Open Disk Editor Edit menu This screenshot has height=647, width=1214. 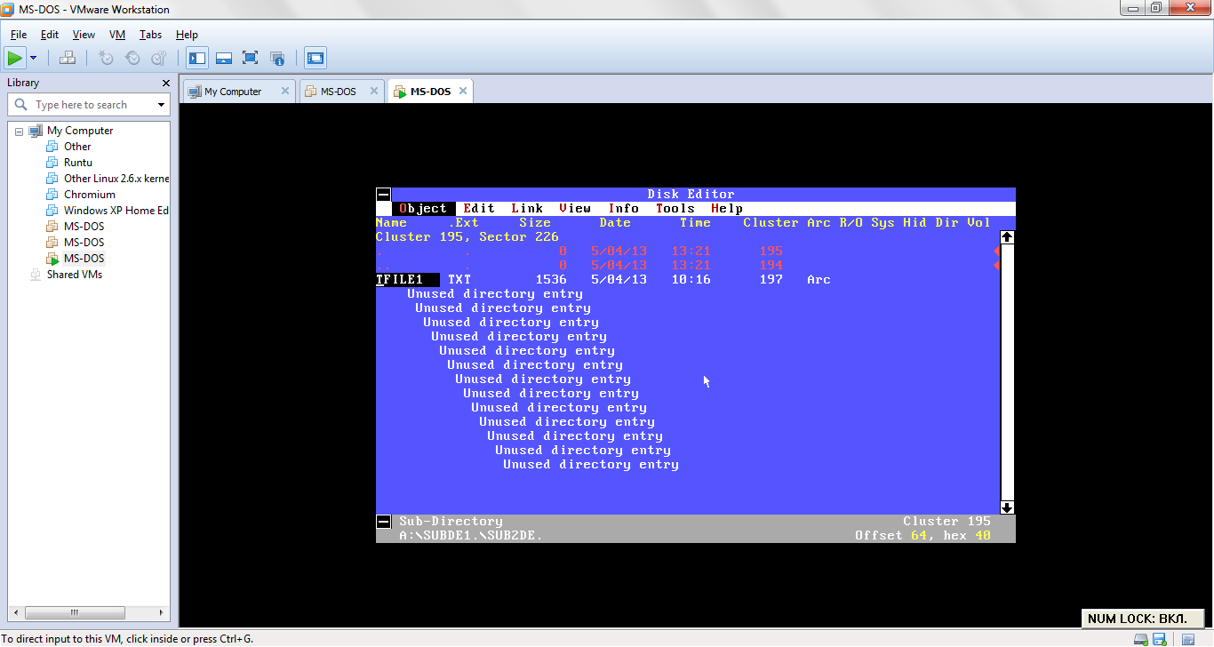479,209
